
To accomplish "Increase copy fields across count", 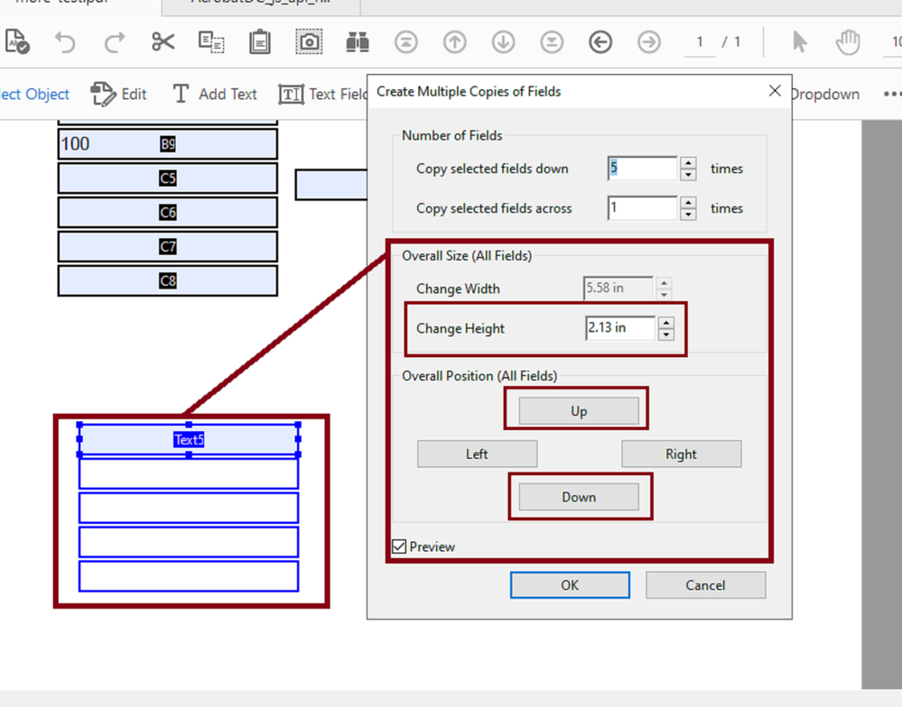I will tap(688, 202).
